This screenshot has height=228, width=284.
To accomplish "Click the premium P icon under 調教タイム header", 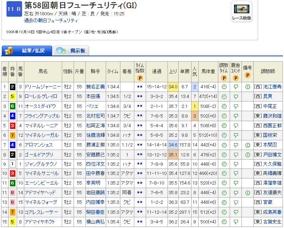I will [224, 78].
